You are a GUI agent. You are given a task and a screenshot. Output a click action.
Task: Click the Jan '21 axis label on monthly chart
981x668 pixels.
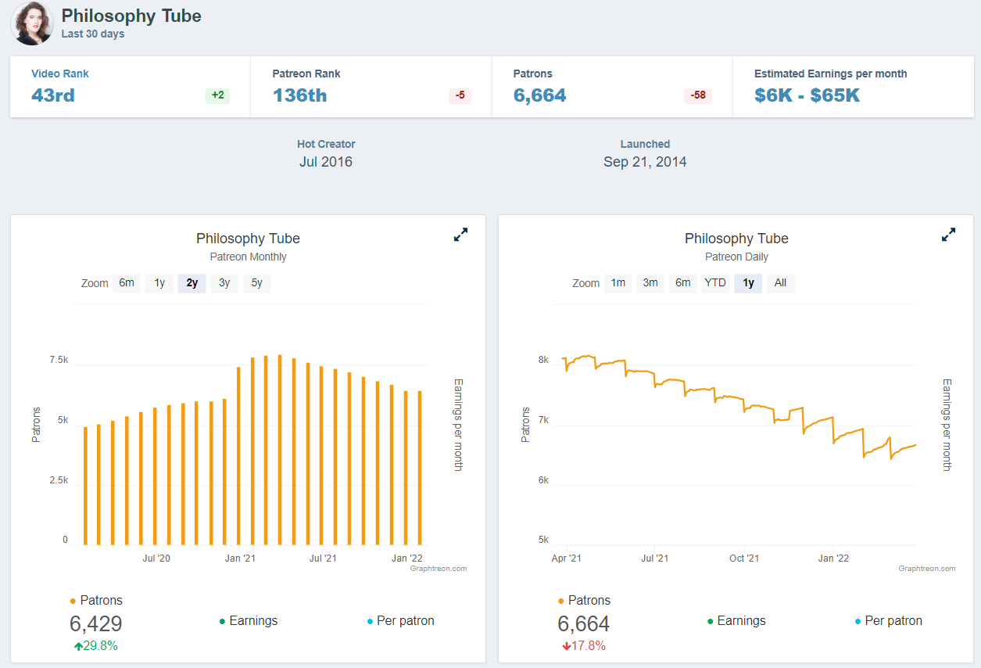[240, 558]
